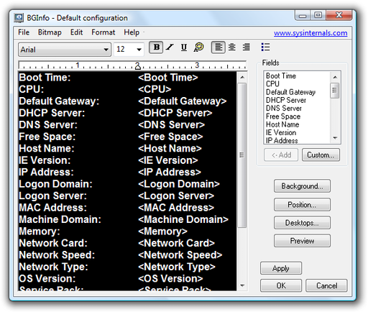The width and height of the screenshot is (368, 312).
Task: Click the Background... button
Action: click(x=302, y=186)
